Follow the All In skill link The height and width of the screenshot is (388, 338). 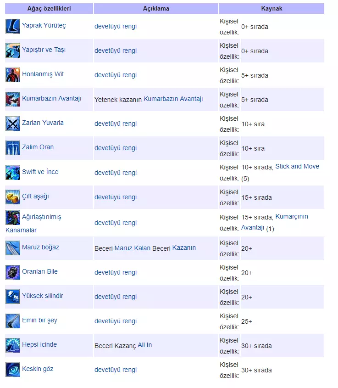(144, 345)
